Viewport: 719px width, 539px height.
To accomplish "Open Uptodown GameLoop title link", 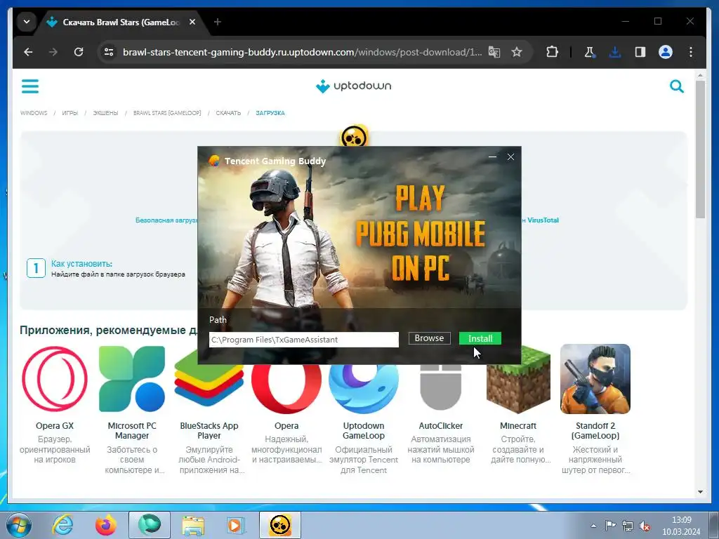I will pyautogui.click(x=364, y=431).
